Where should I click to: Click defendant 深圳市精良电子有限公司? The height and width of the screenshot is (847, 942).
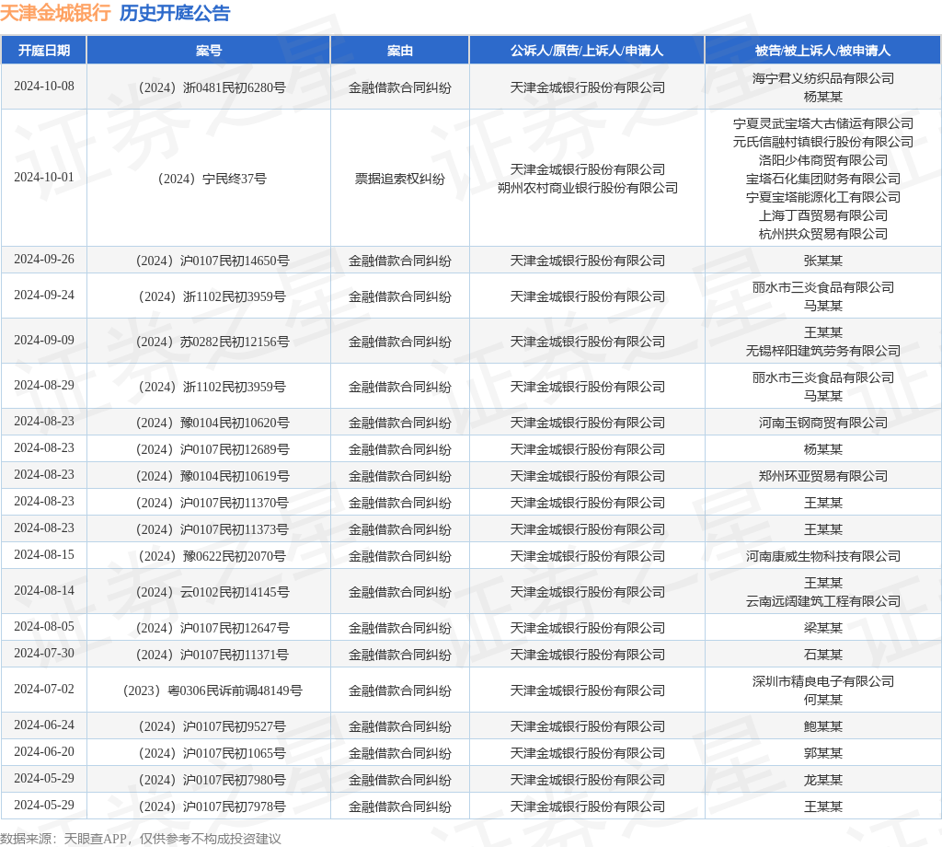[x=823, y=681]
